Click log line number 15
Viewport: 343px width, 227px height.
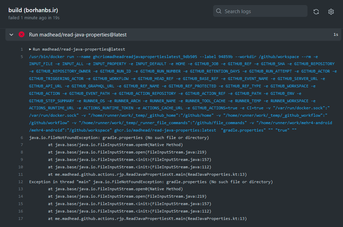[x=21, y=204]
